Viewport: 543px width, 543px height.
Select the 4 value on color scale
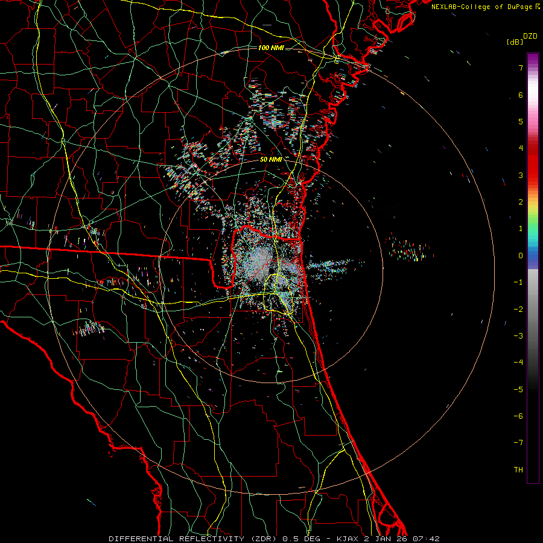point(521,148)
